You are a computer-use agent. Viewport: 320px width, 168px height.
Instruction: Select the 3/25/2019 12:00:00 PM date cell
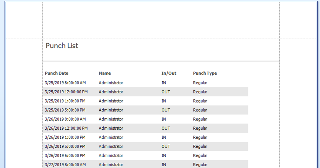(66, 92)
